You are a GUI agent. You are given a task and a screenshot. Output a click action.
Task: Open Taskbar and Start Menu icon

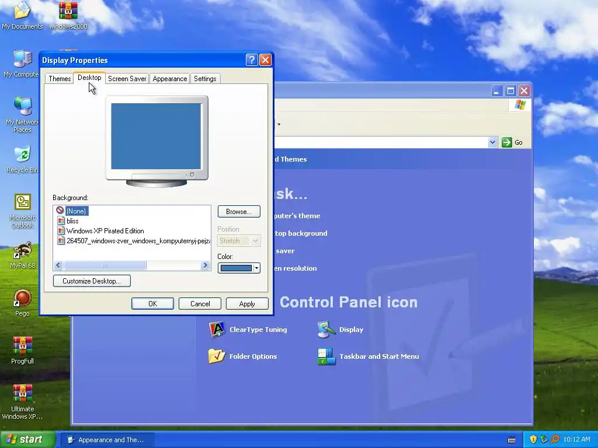[368, 356]
